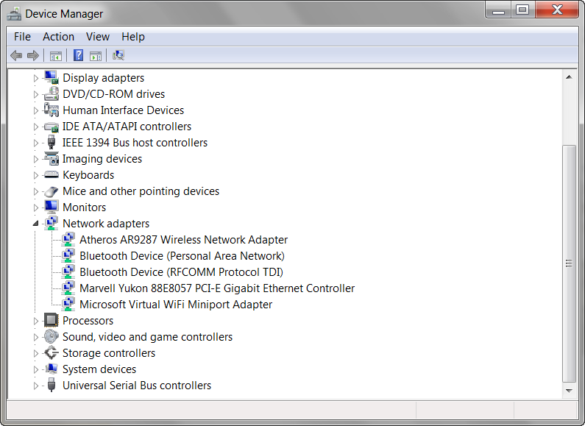Open the View menu
This screenshot has height=426, width=585.
[x=98, y=37]
